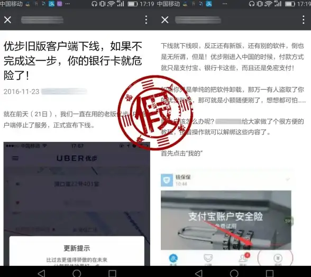Close the article on the left phone screen
The width and height of the screenshot is (311, 277).
[x=7, y=20]
